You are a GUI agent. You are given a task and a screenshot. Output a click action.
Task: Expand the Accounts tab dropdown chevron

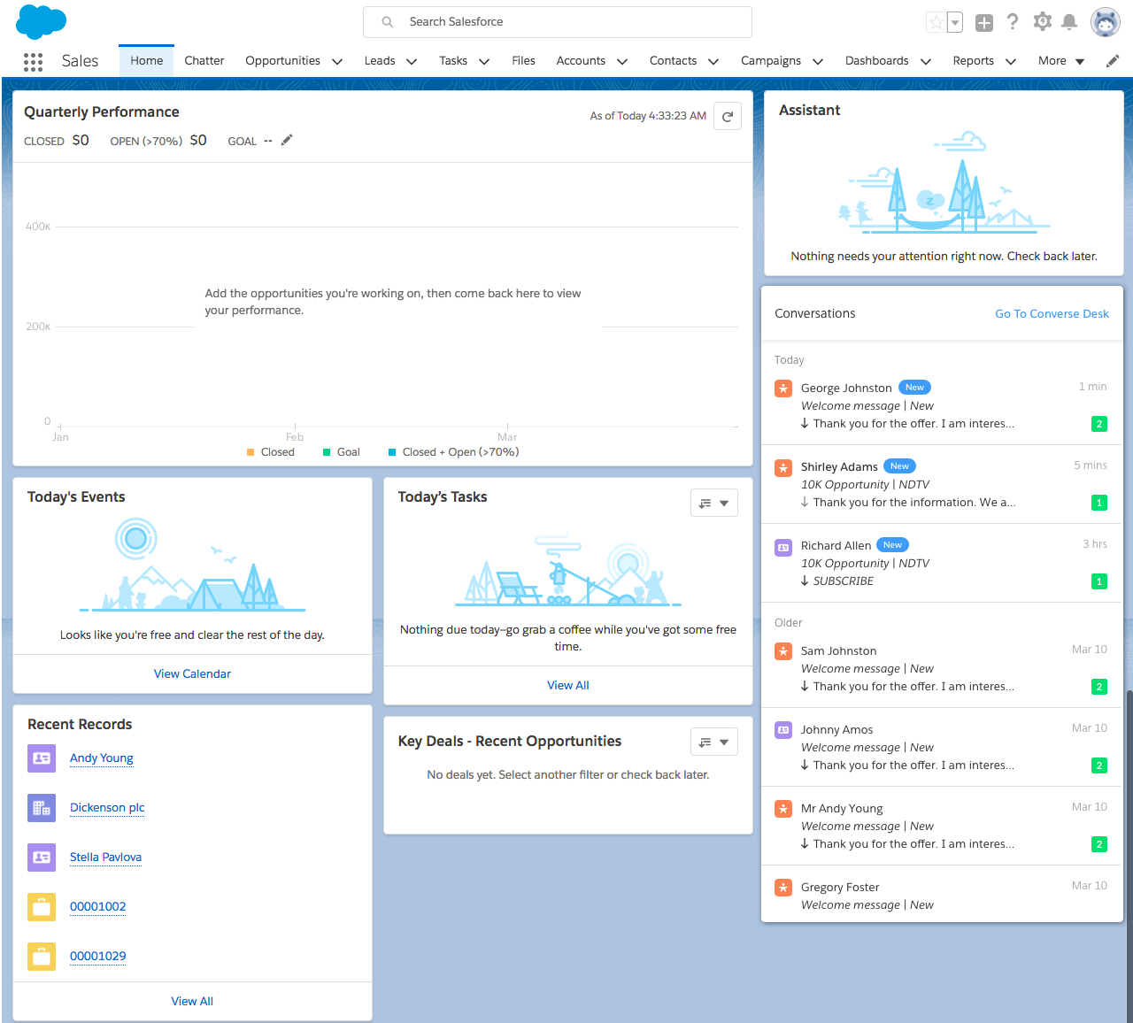[622, 62]
